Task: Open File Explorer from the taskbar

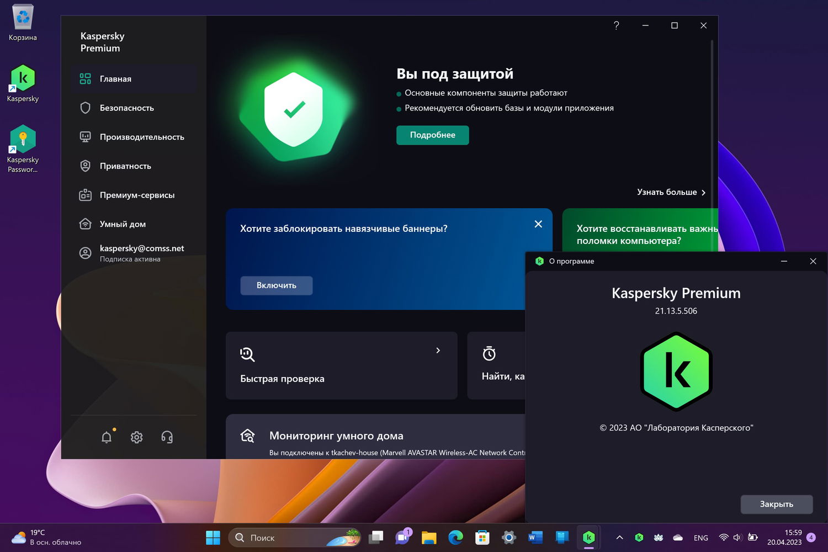Action: pyautogui.click(x=429, y=538)
